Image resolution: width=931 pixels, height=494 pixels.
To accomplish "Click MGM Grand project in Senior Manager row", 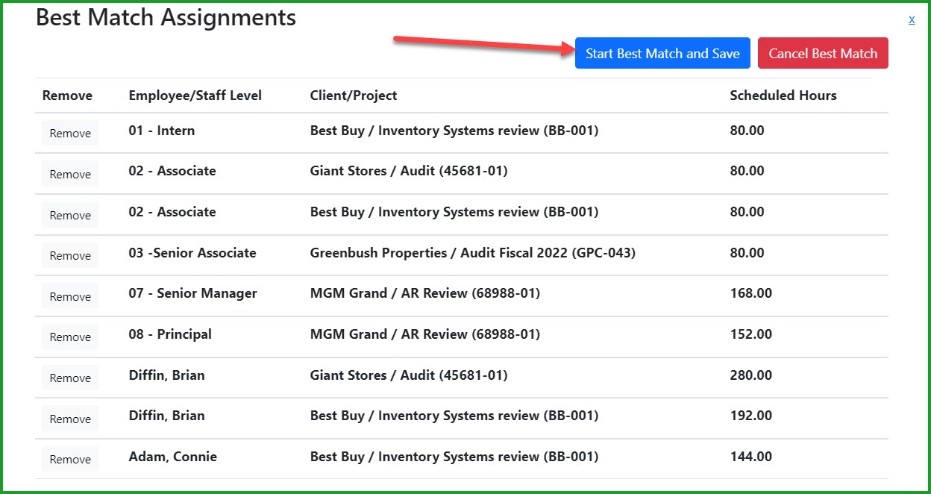I will point(425,293).
